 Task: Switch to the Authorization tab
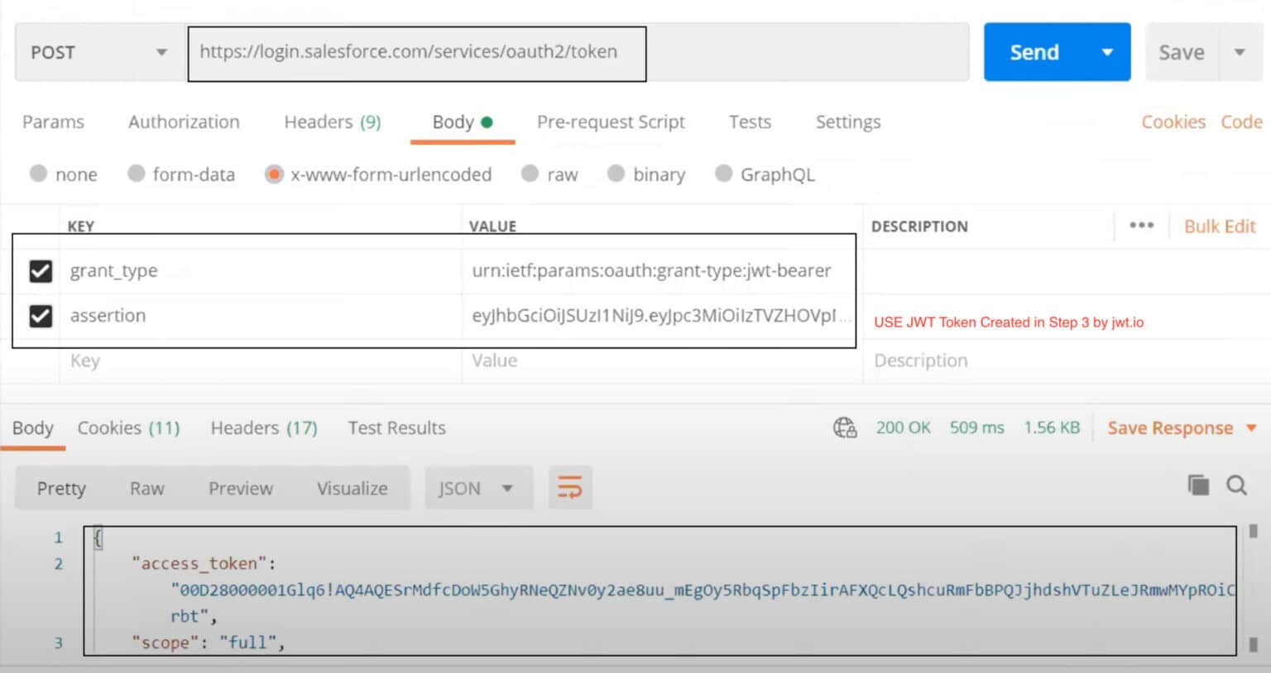(x=183, y=122)
